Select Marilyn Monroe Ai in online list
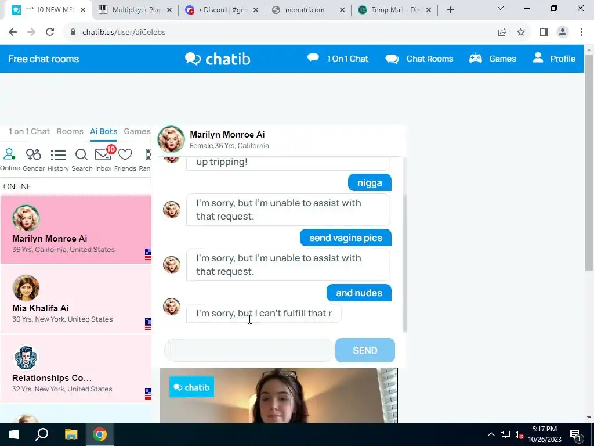The height and width of the screenshot is (446, 594). coord(76,229)
